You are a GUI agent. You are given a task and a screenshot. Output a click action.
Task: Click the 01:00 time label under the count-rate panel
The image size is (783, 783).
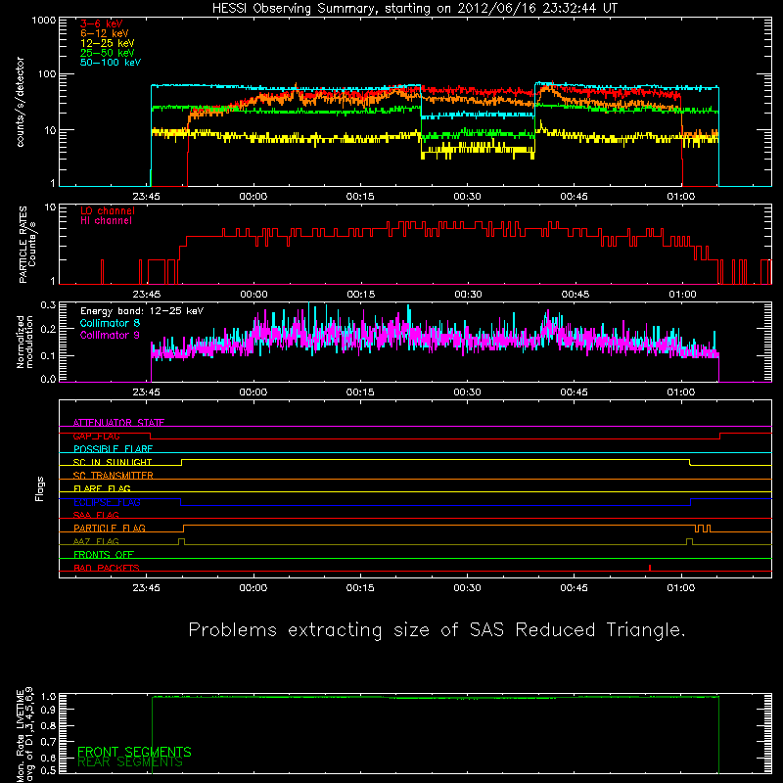point(680,197)
